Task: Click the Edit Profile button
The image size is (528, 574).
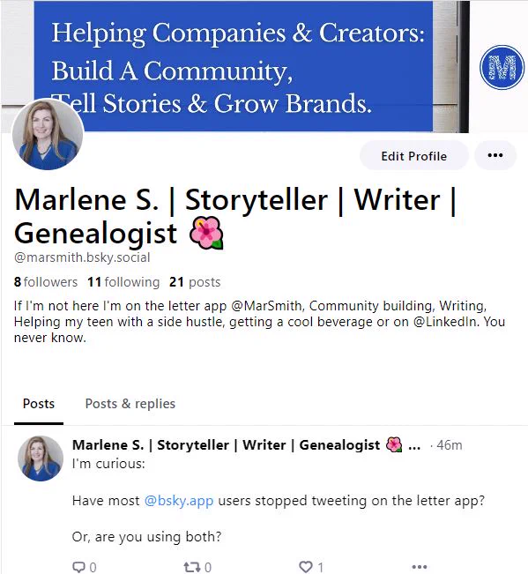Action: tap(413, 155)
